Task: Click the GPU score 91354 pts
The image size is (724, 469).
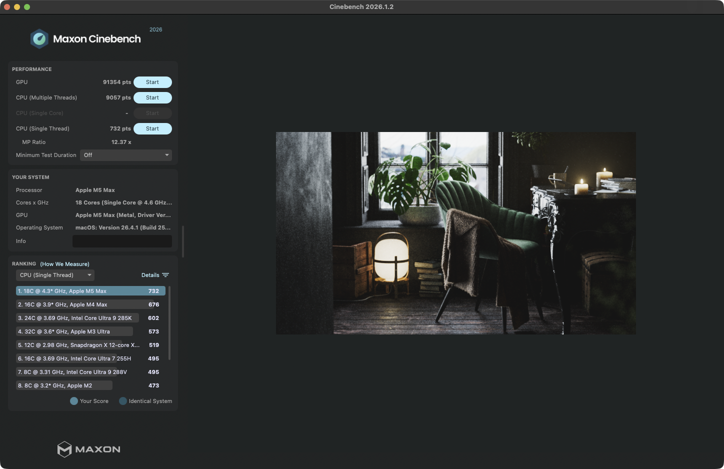Action: click(117, 82)
